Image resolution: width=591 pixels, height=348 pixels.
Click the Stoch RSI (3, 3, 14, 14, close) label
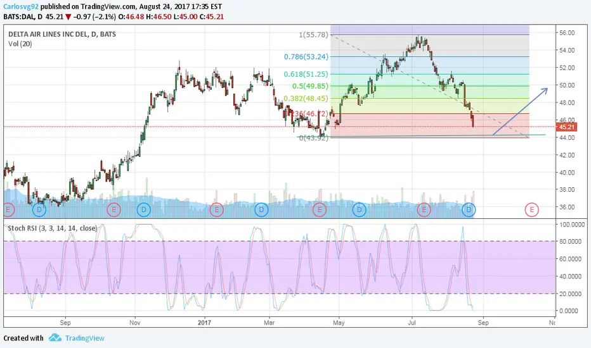[x=53, y=228]
